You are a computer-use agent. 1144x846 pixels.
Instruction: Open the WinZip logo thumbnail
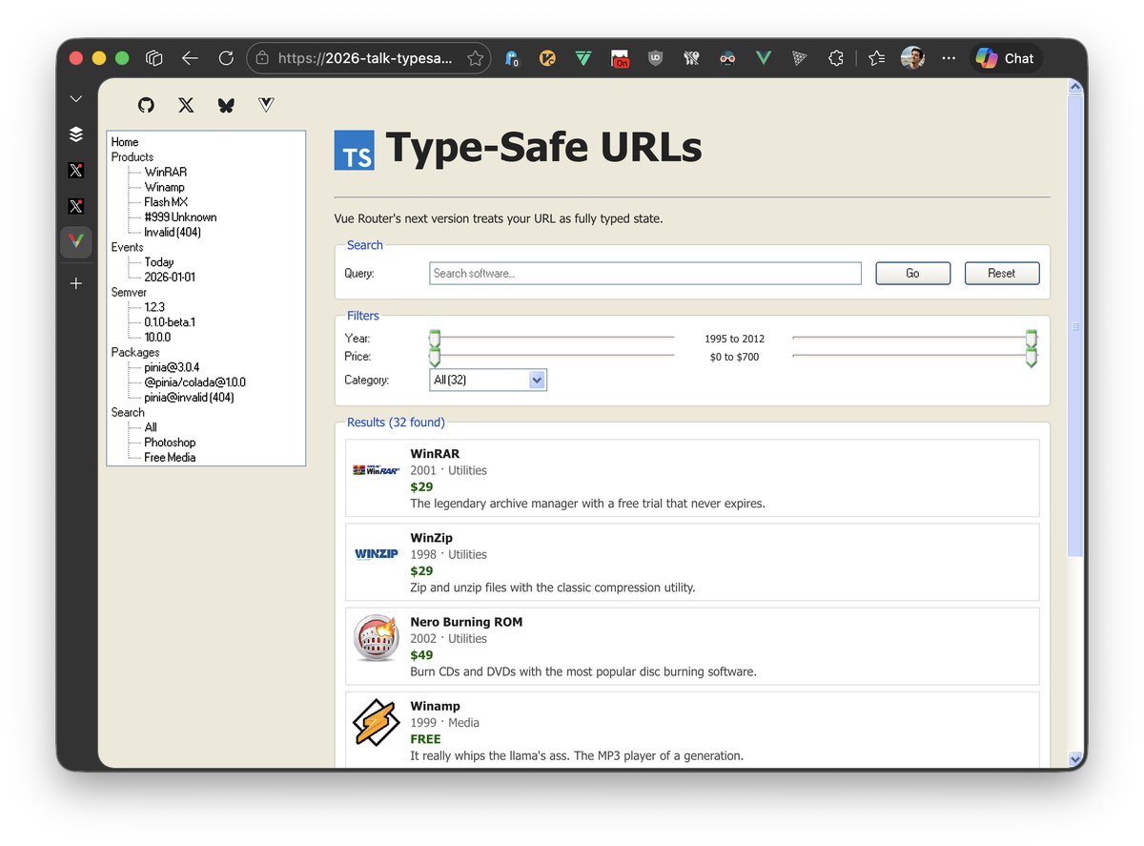coord(376,554)
